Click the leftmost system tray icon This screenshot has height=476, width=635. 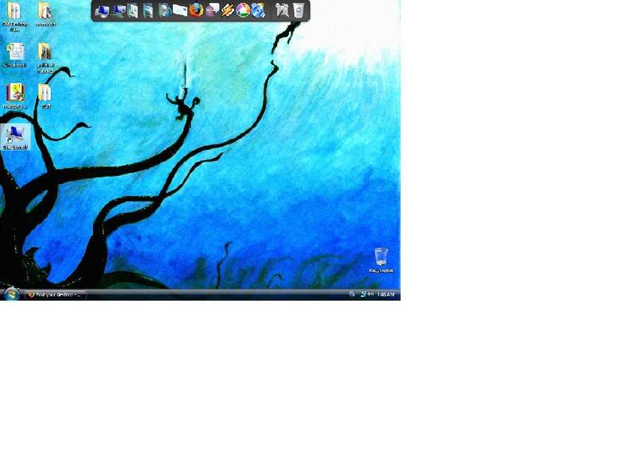click(352, 294)
